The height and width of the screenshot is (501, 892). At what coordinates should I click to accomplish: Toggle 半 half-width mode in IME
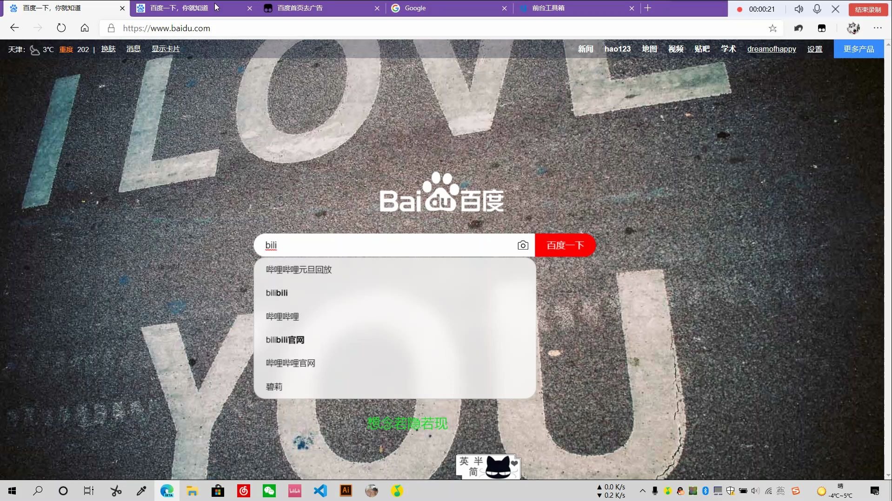tap(479, 461)
